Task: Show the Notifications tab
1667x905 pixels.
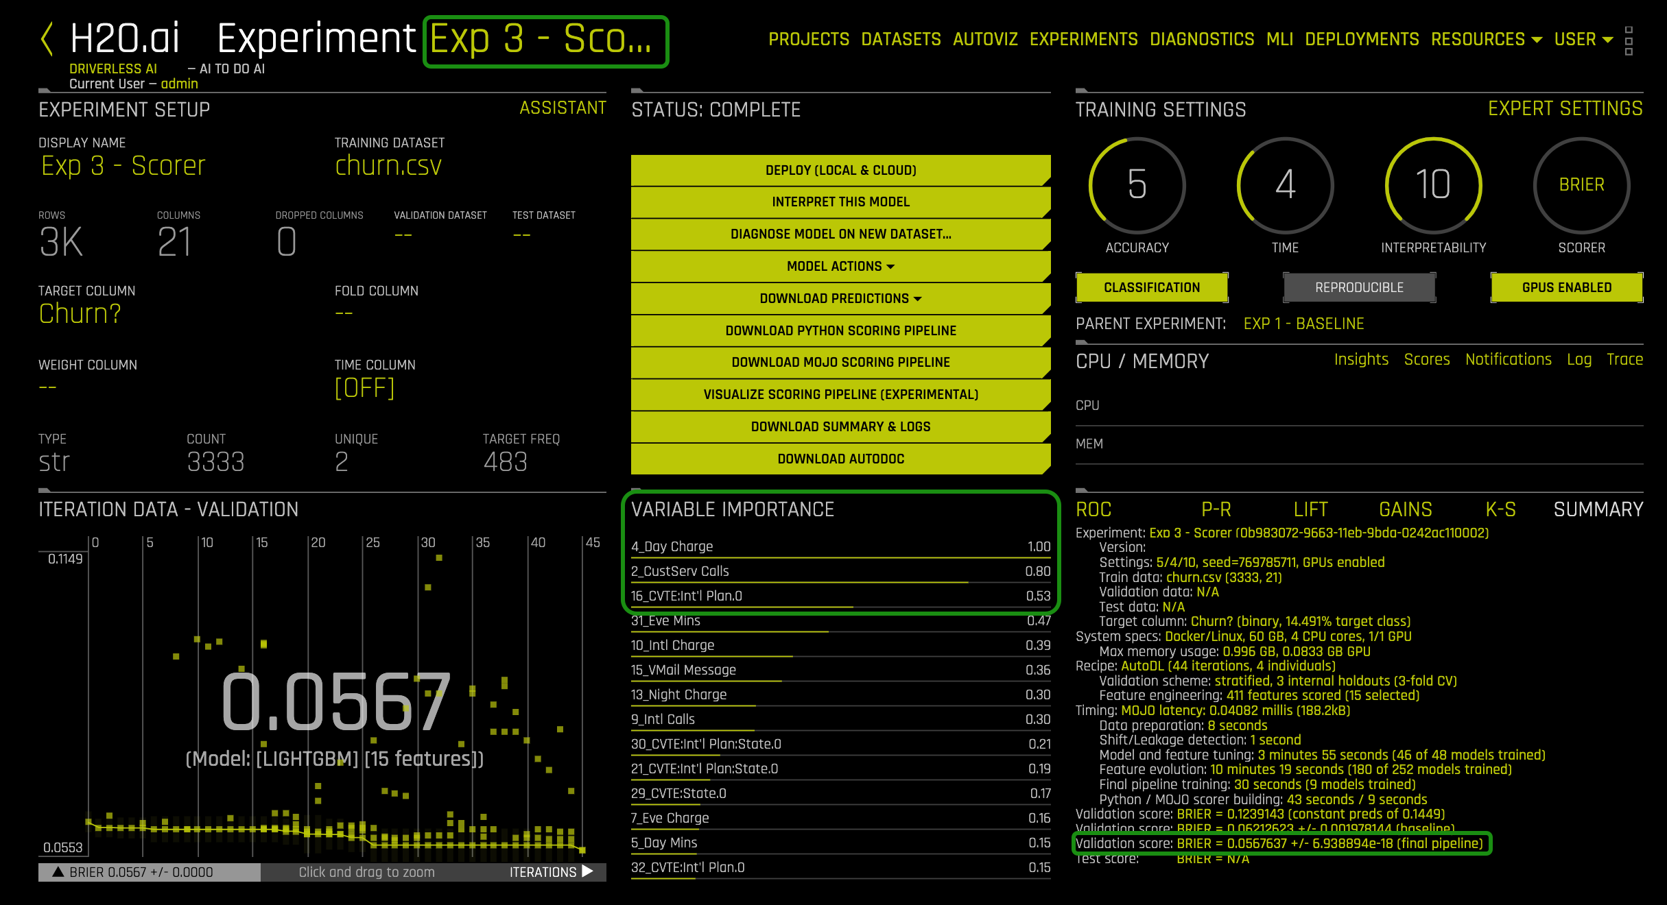Action: click(1508, 359)
